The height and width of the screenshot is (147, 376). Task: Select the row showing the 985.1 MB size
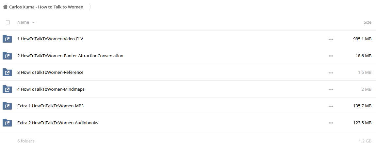(x=188, y=39)
